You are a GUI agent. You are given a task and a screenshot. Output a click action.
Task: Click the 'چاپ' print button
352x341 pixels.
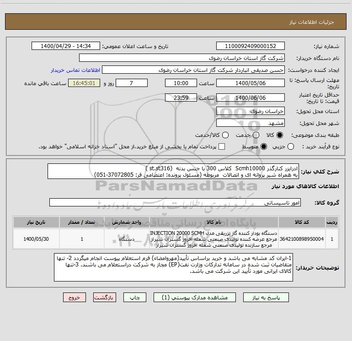135,298
